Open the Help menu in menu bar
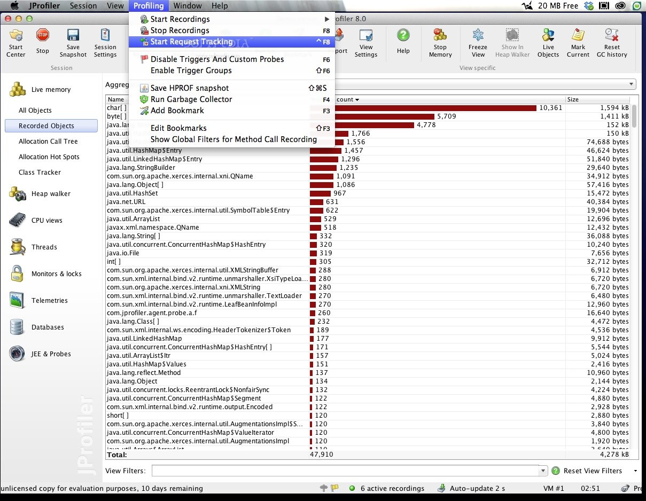The image size is (646, 501). 220,6
